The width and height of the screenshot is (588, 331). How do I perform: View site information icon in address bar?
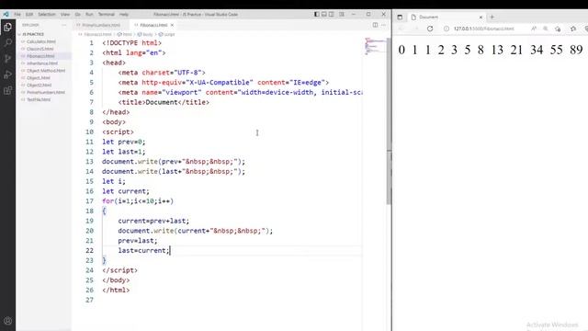pyautogui.click(x=447, y=29)
